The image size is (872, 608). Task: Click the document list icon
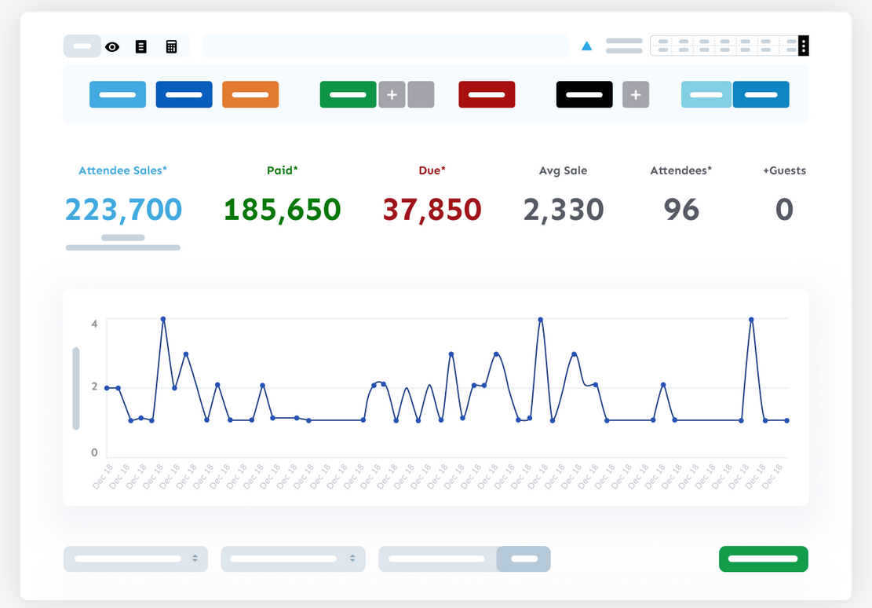(x=141, y=47)
